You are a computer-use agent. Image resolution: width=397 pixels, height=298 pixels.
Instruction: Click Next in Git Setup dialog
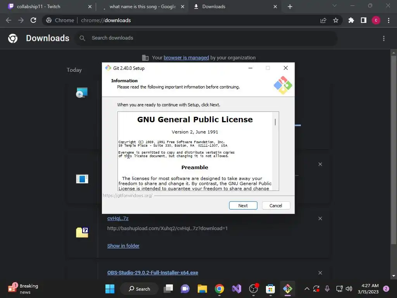tap(243, 206)
